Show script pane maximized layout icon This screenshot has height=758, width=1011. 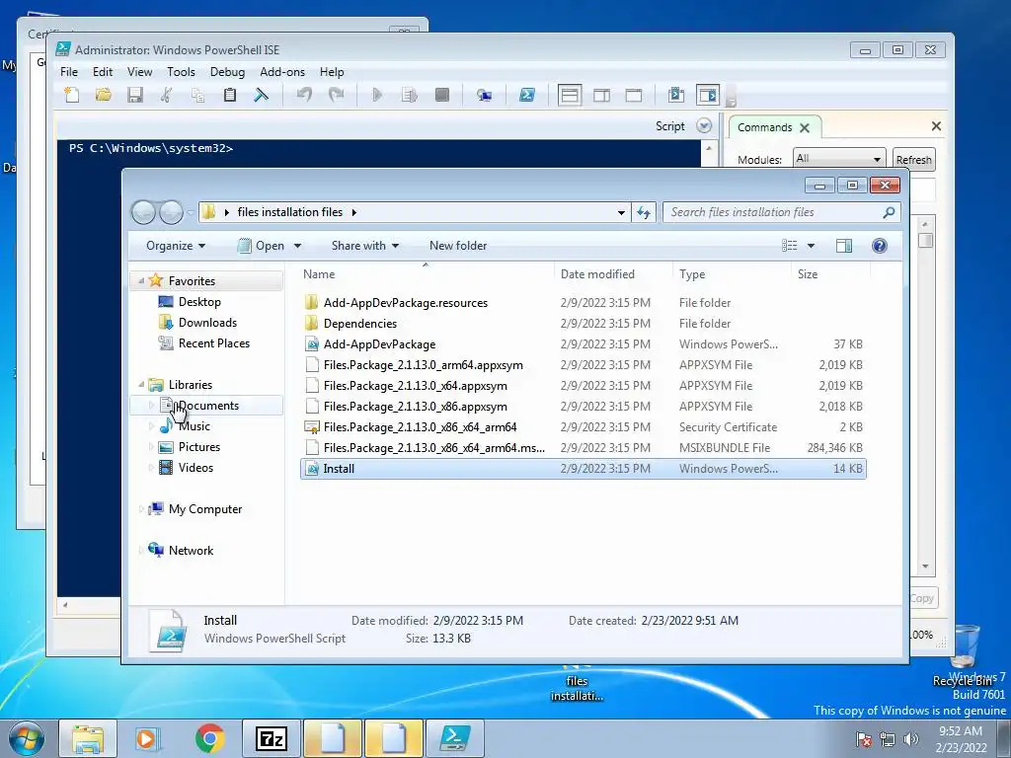click(x=634, y=96)
